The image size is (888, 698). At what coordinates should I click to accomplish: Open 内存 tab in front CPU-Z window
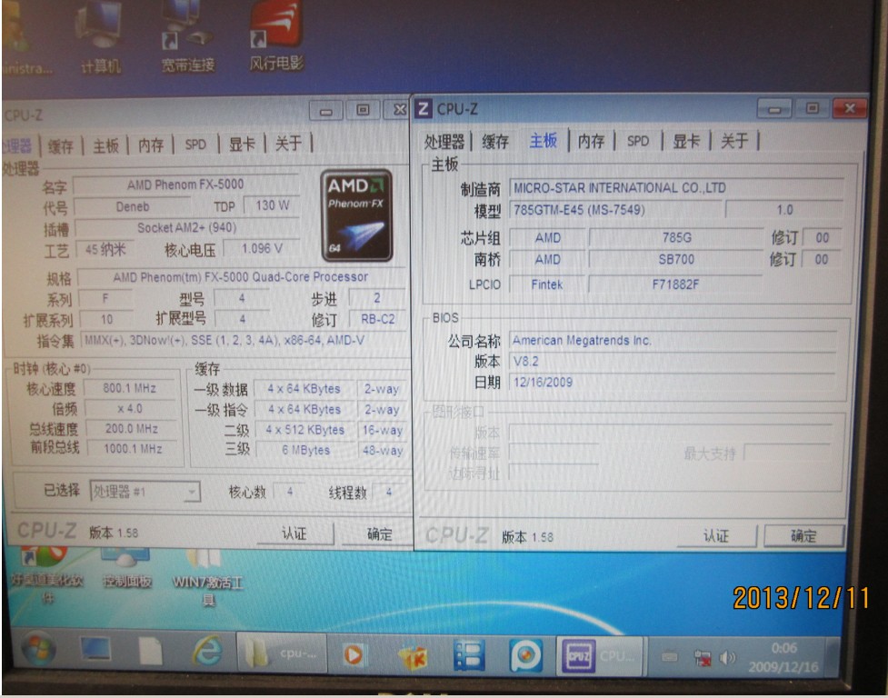tap(591, 140)
